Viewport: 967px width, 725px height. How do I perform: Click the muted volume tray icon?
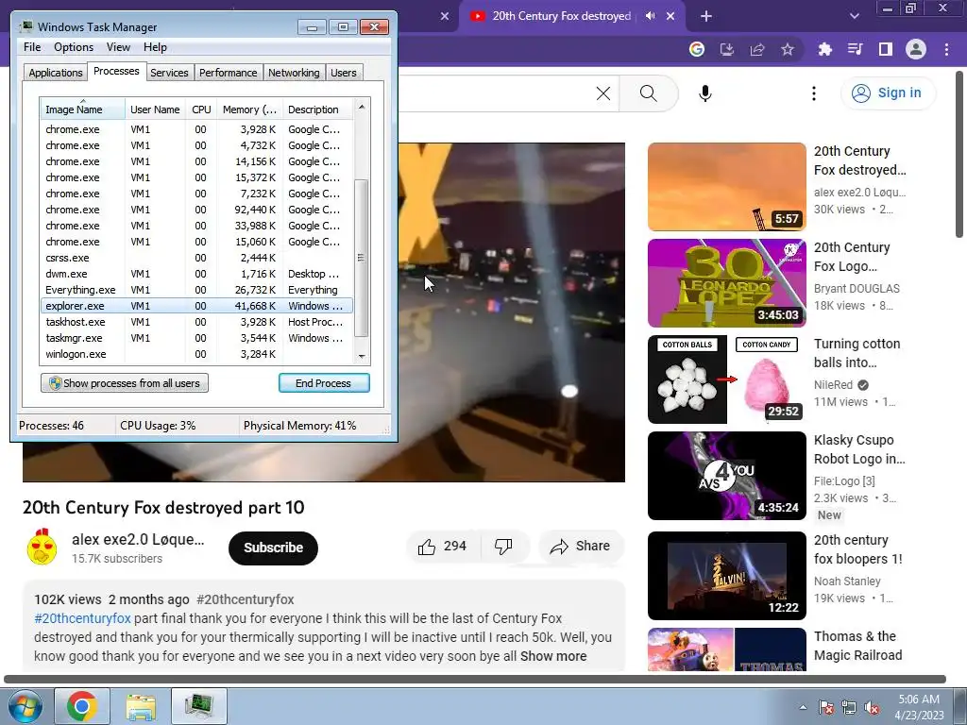[872, 707]
